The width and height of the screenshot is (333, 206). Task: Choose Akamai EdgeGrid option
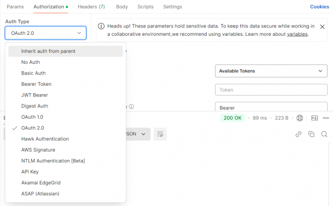[x=66, y=183]
